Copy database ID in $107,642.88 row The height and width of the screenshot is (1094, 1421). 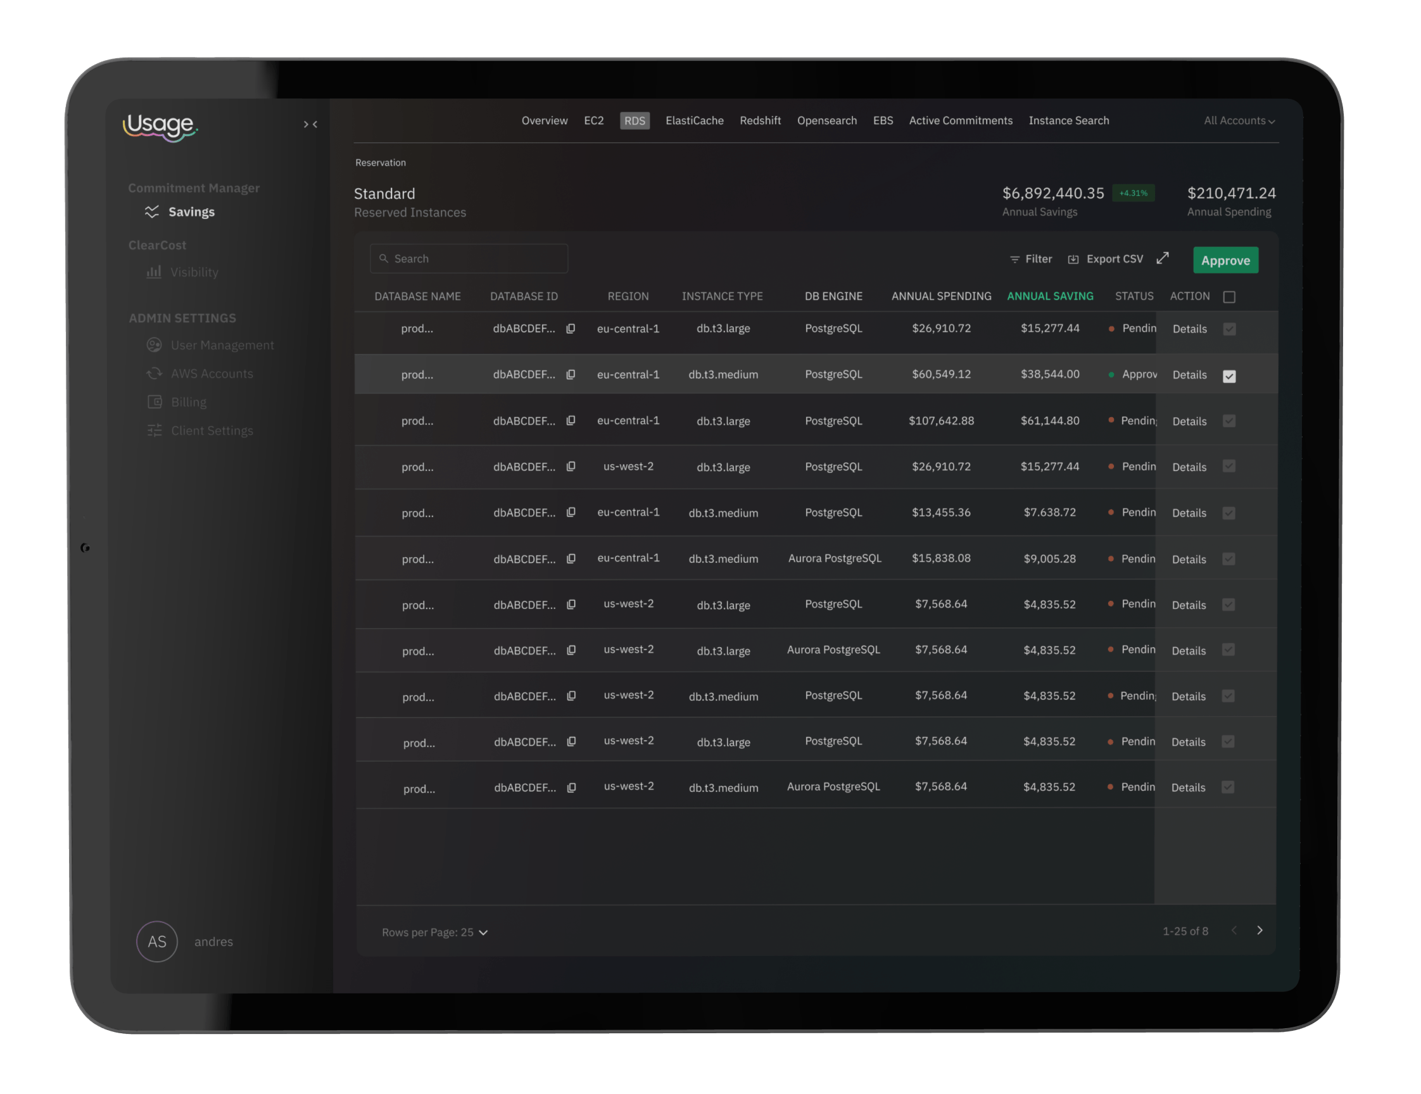[x=571, y=421]
